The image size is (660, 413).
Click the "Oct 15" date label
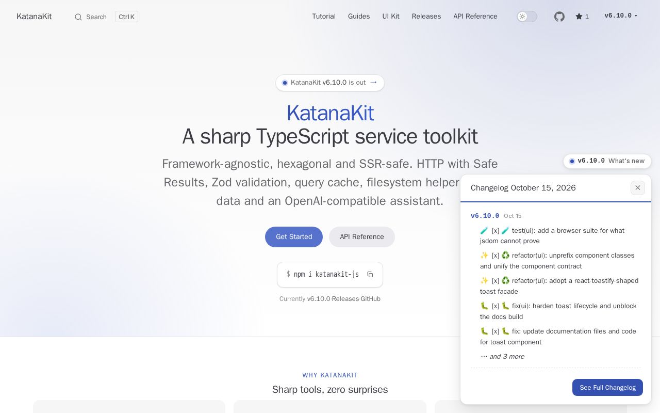(x=513, y=216)
